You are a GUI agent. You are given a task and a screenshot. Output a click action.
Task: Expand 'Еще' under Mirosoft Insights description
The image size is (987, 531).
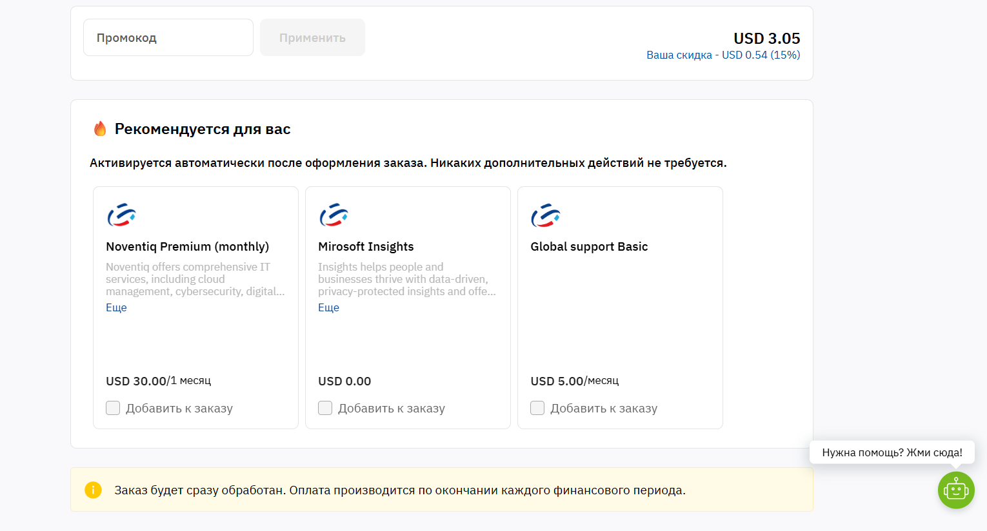328,307
